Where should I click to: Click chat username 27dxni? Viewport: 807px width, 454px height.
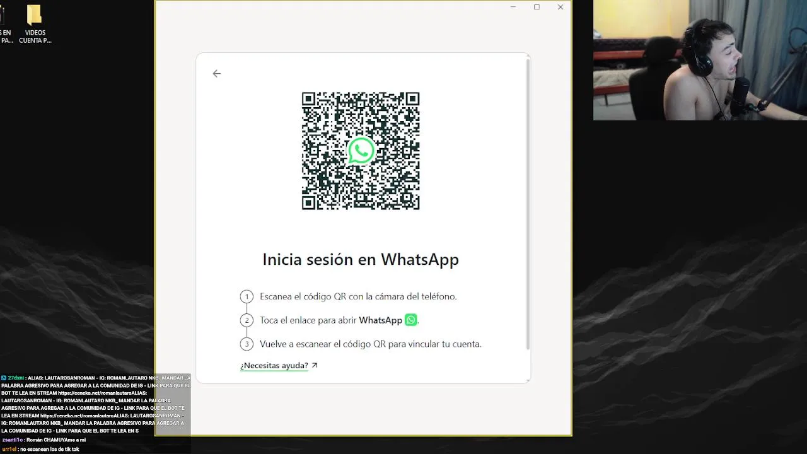click(16, 378)
